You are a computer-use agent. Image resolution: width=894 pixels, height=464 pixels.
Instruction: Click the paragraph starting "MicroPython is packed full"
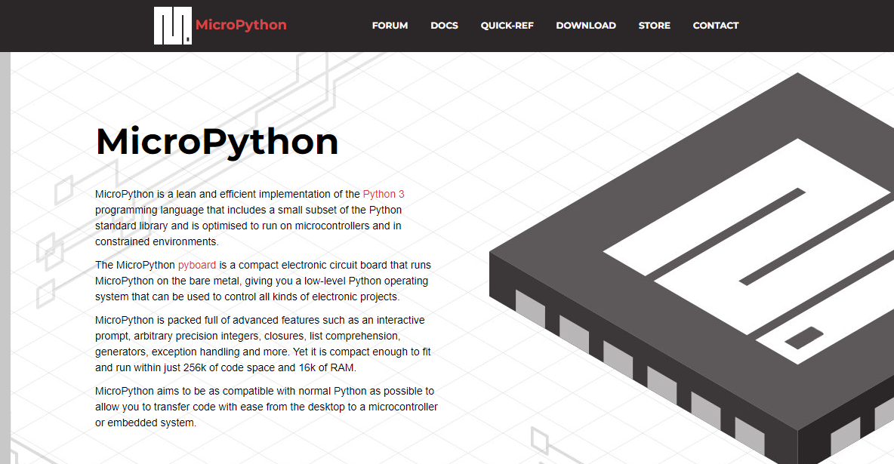click(263, 344)
